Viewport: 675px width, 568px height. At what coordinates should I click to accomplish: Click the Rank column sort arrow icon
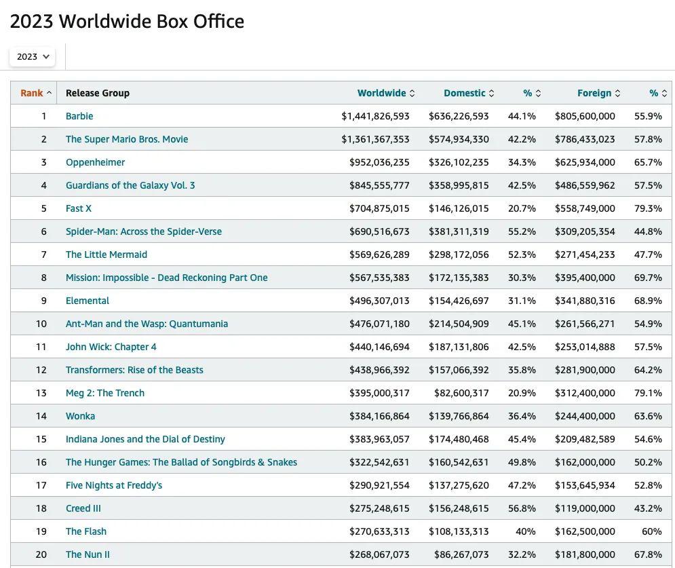coord(49,94)
